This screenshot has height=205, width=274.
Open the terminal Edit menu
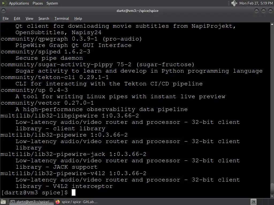17,18
